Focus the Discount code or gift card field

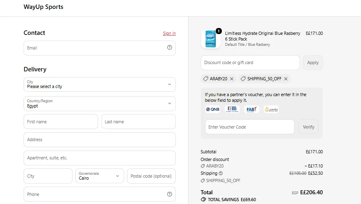[250, 62]
